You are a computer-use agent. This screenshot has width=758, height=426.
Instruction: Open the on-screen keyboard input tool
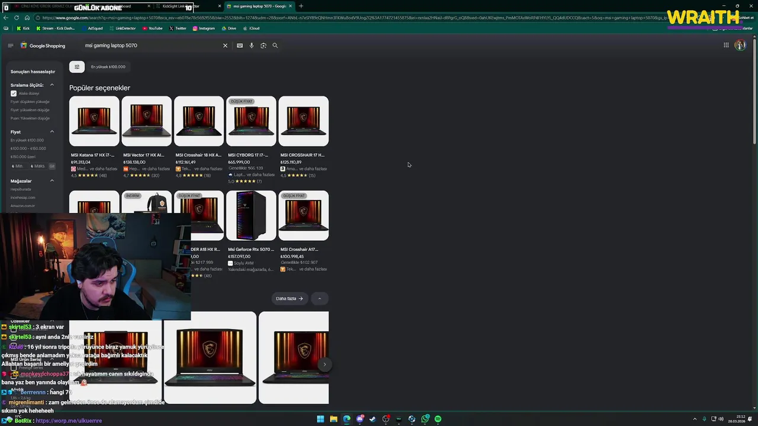pyautogui.click(x=240, y=46)
